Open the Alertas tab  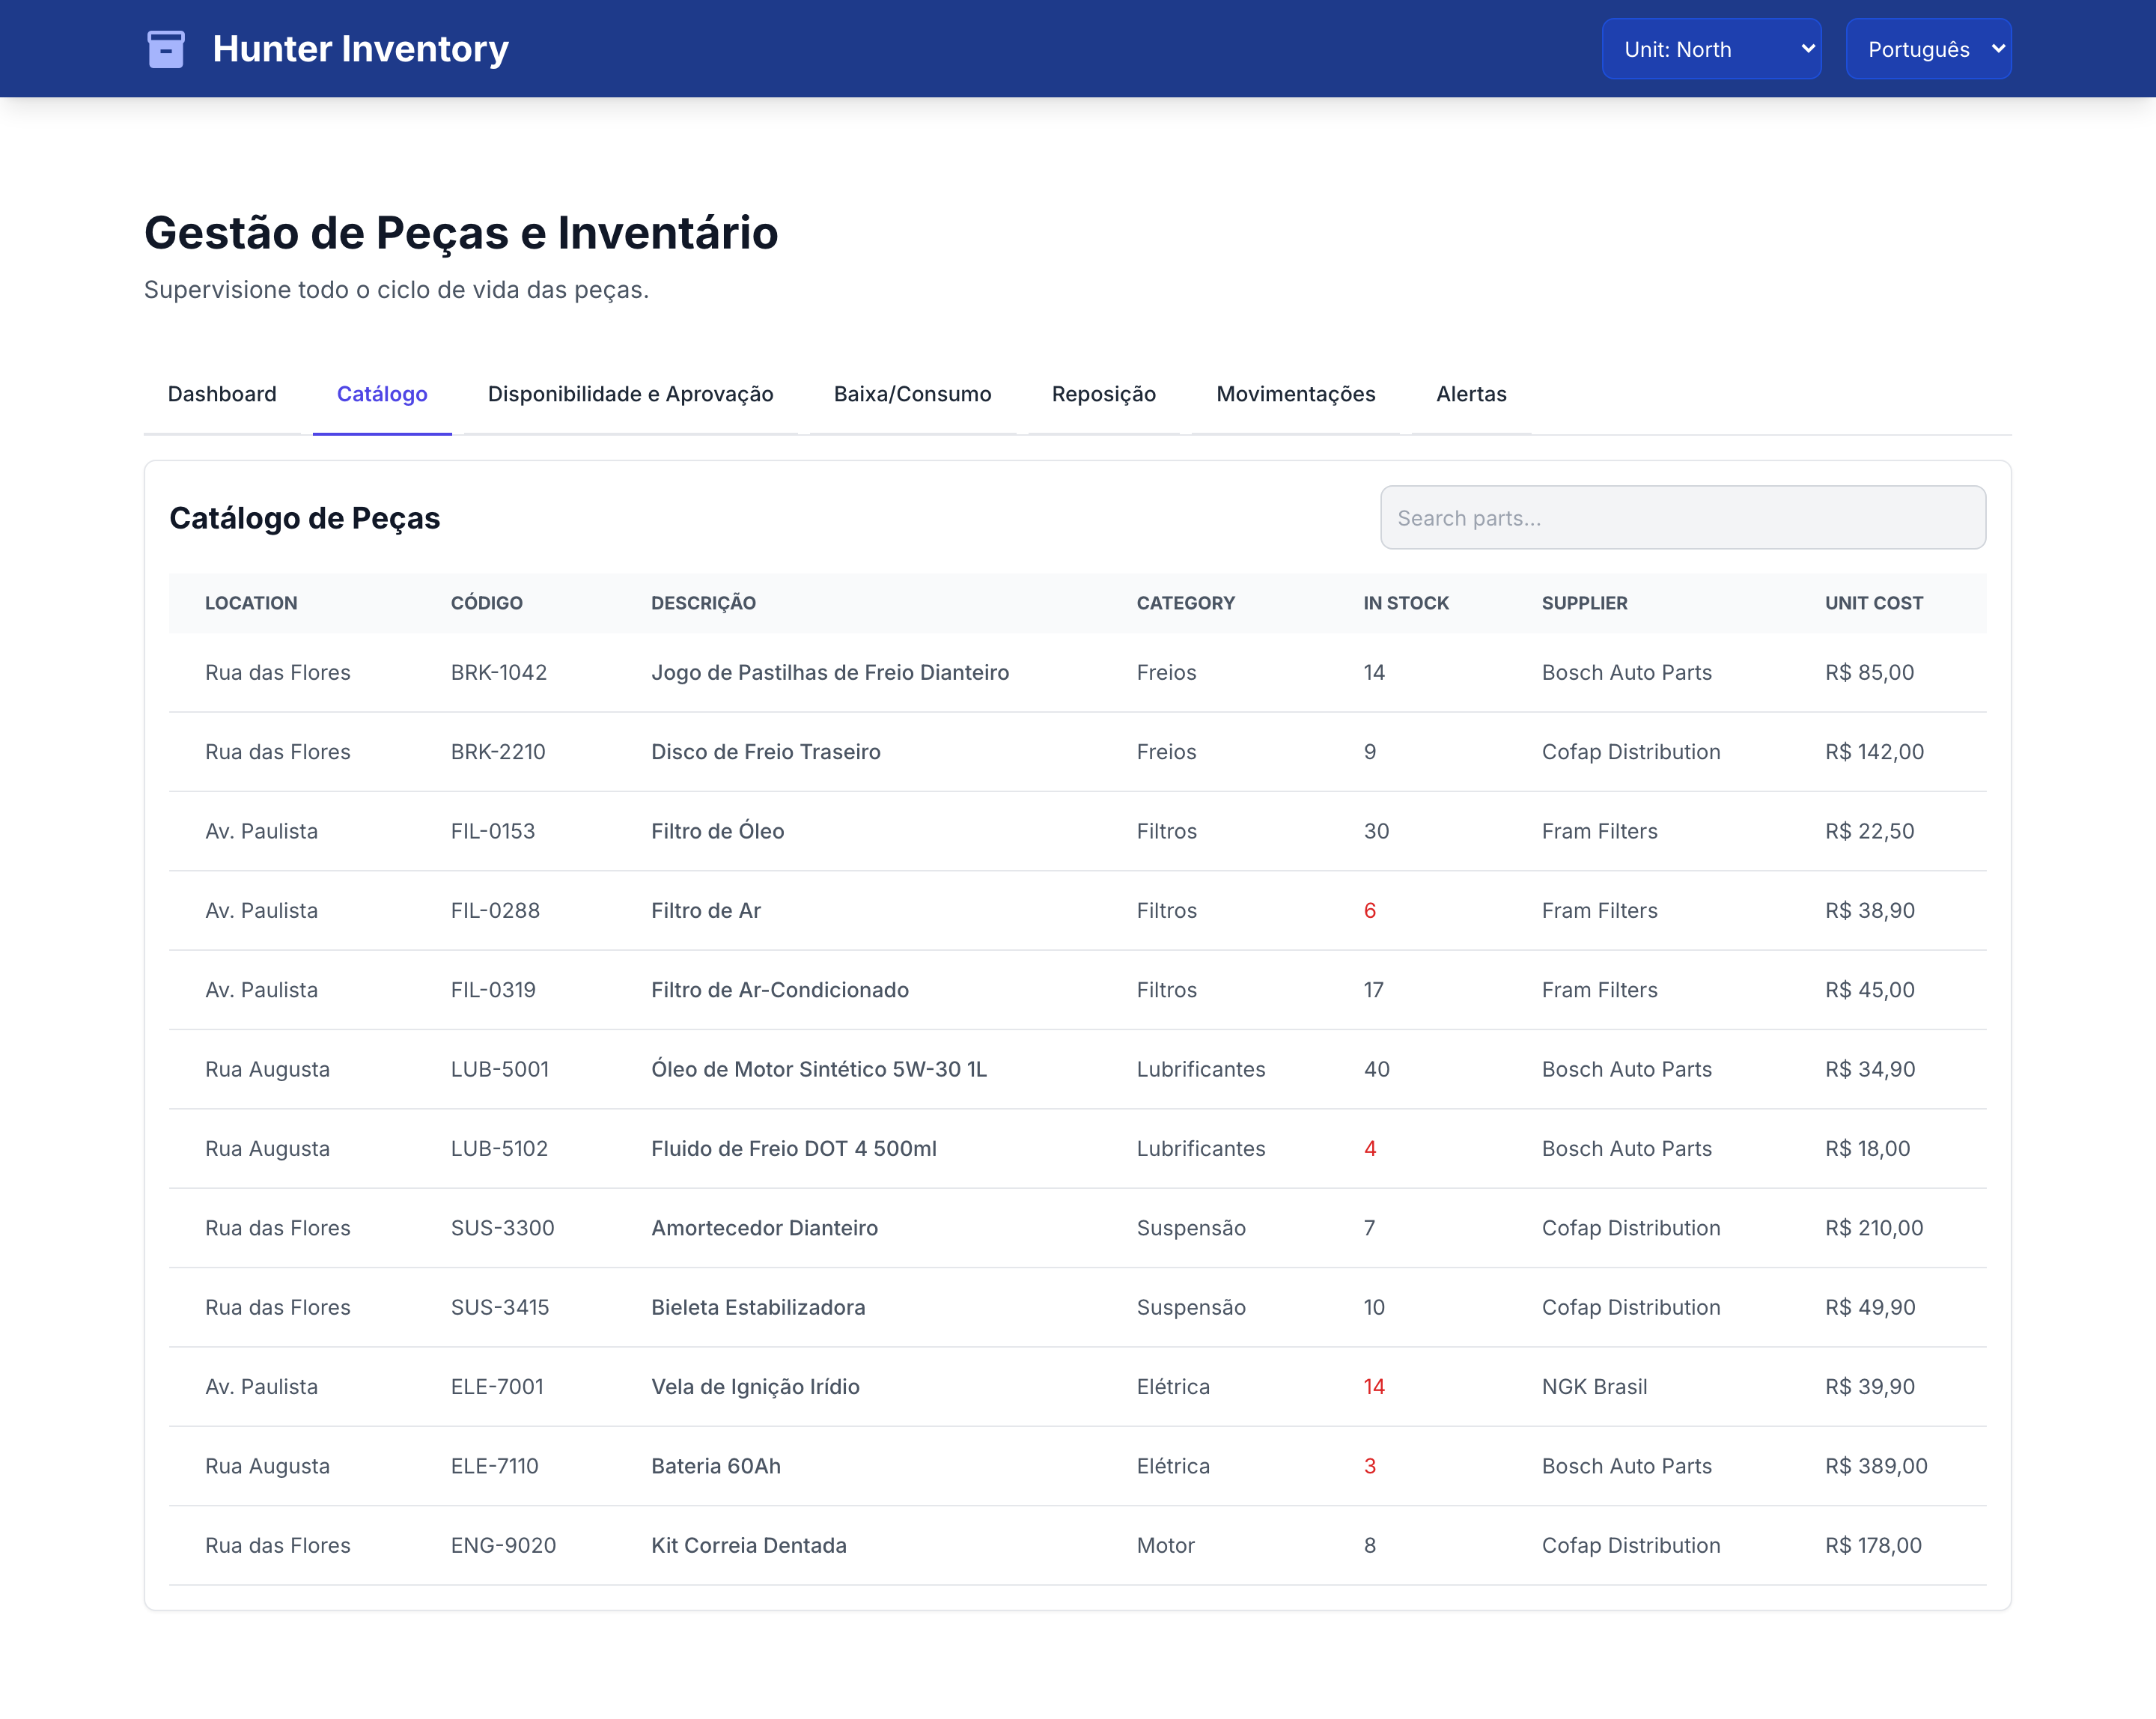tap(1471, 394)
